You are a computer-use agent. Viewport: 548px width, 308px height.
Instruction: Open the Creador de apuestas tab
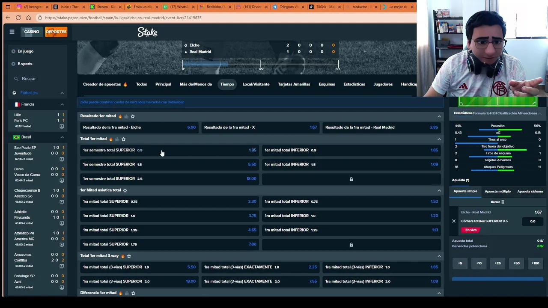pyautogui.click(x=105, y=84)
